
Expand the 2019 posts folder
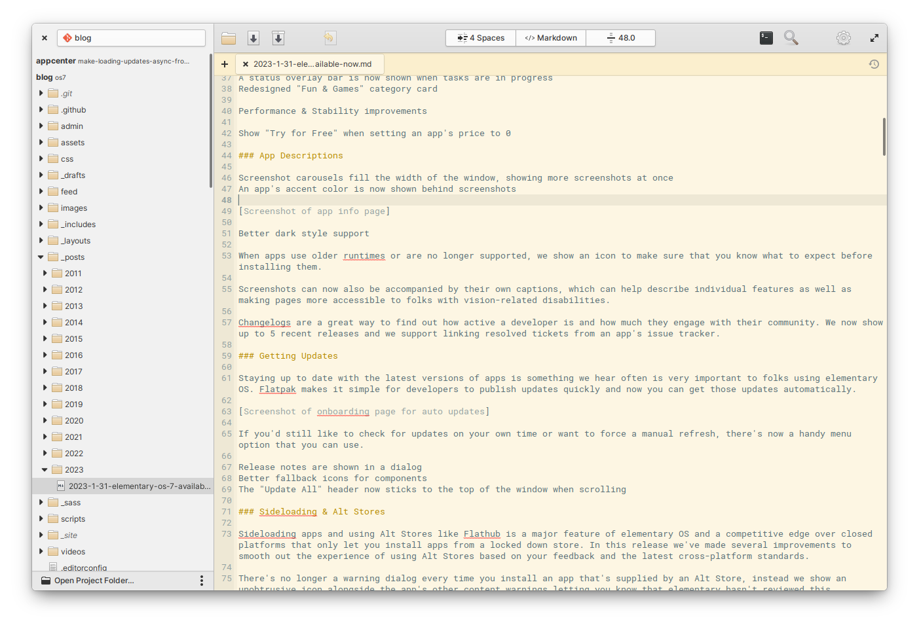click(45, 405)
